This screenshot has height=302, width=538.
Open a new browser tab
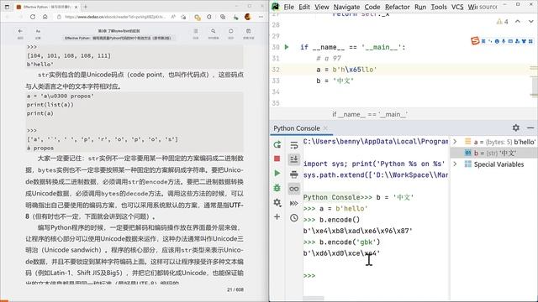[86, 7]
